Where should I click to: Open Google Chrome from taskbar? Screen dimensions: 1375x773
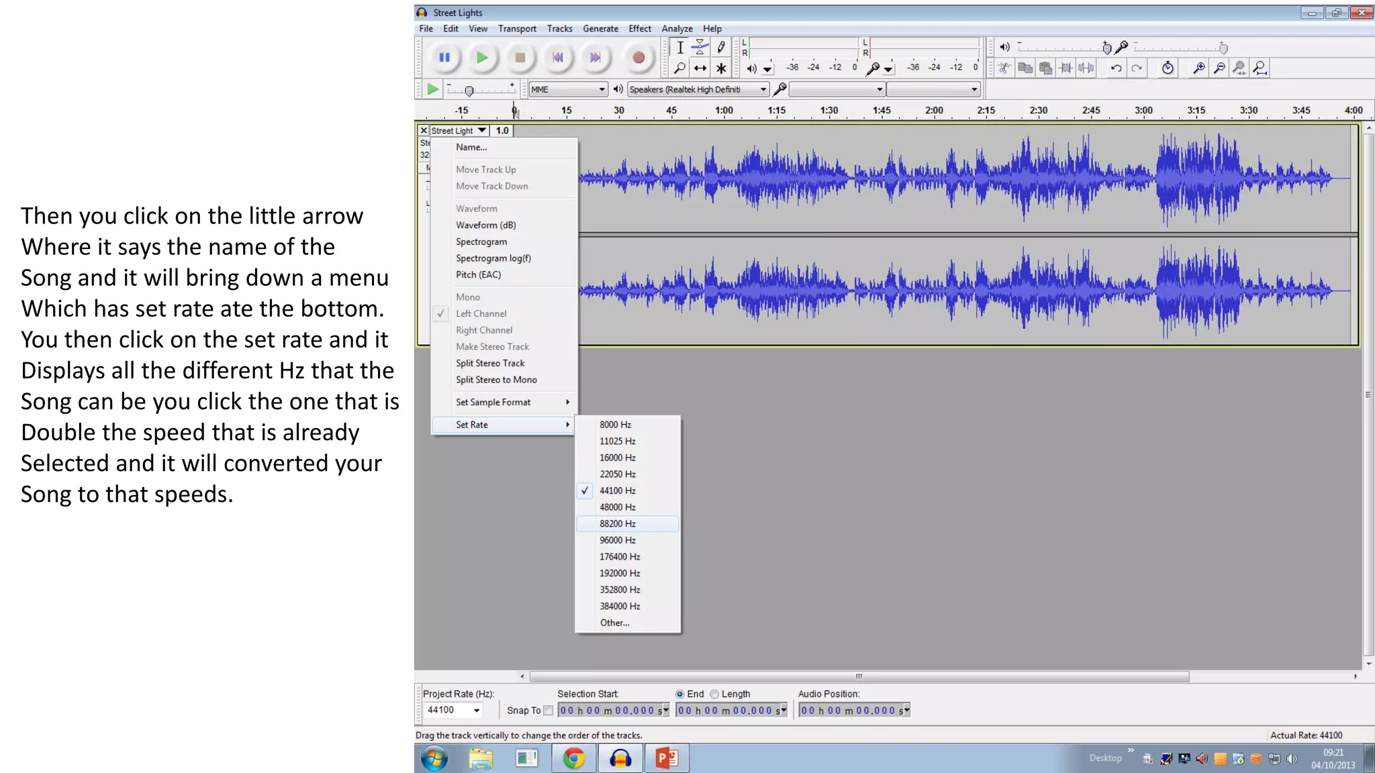[x=574, y=759]
